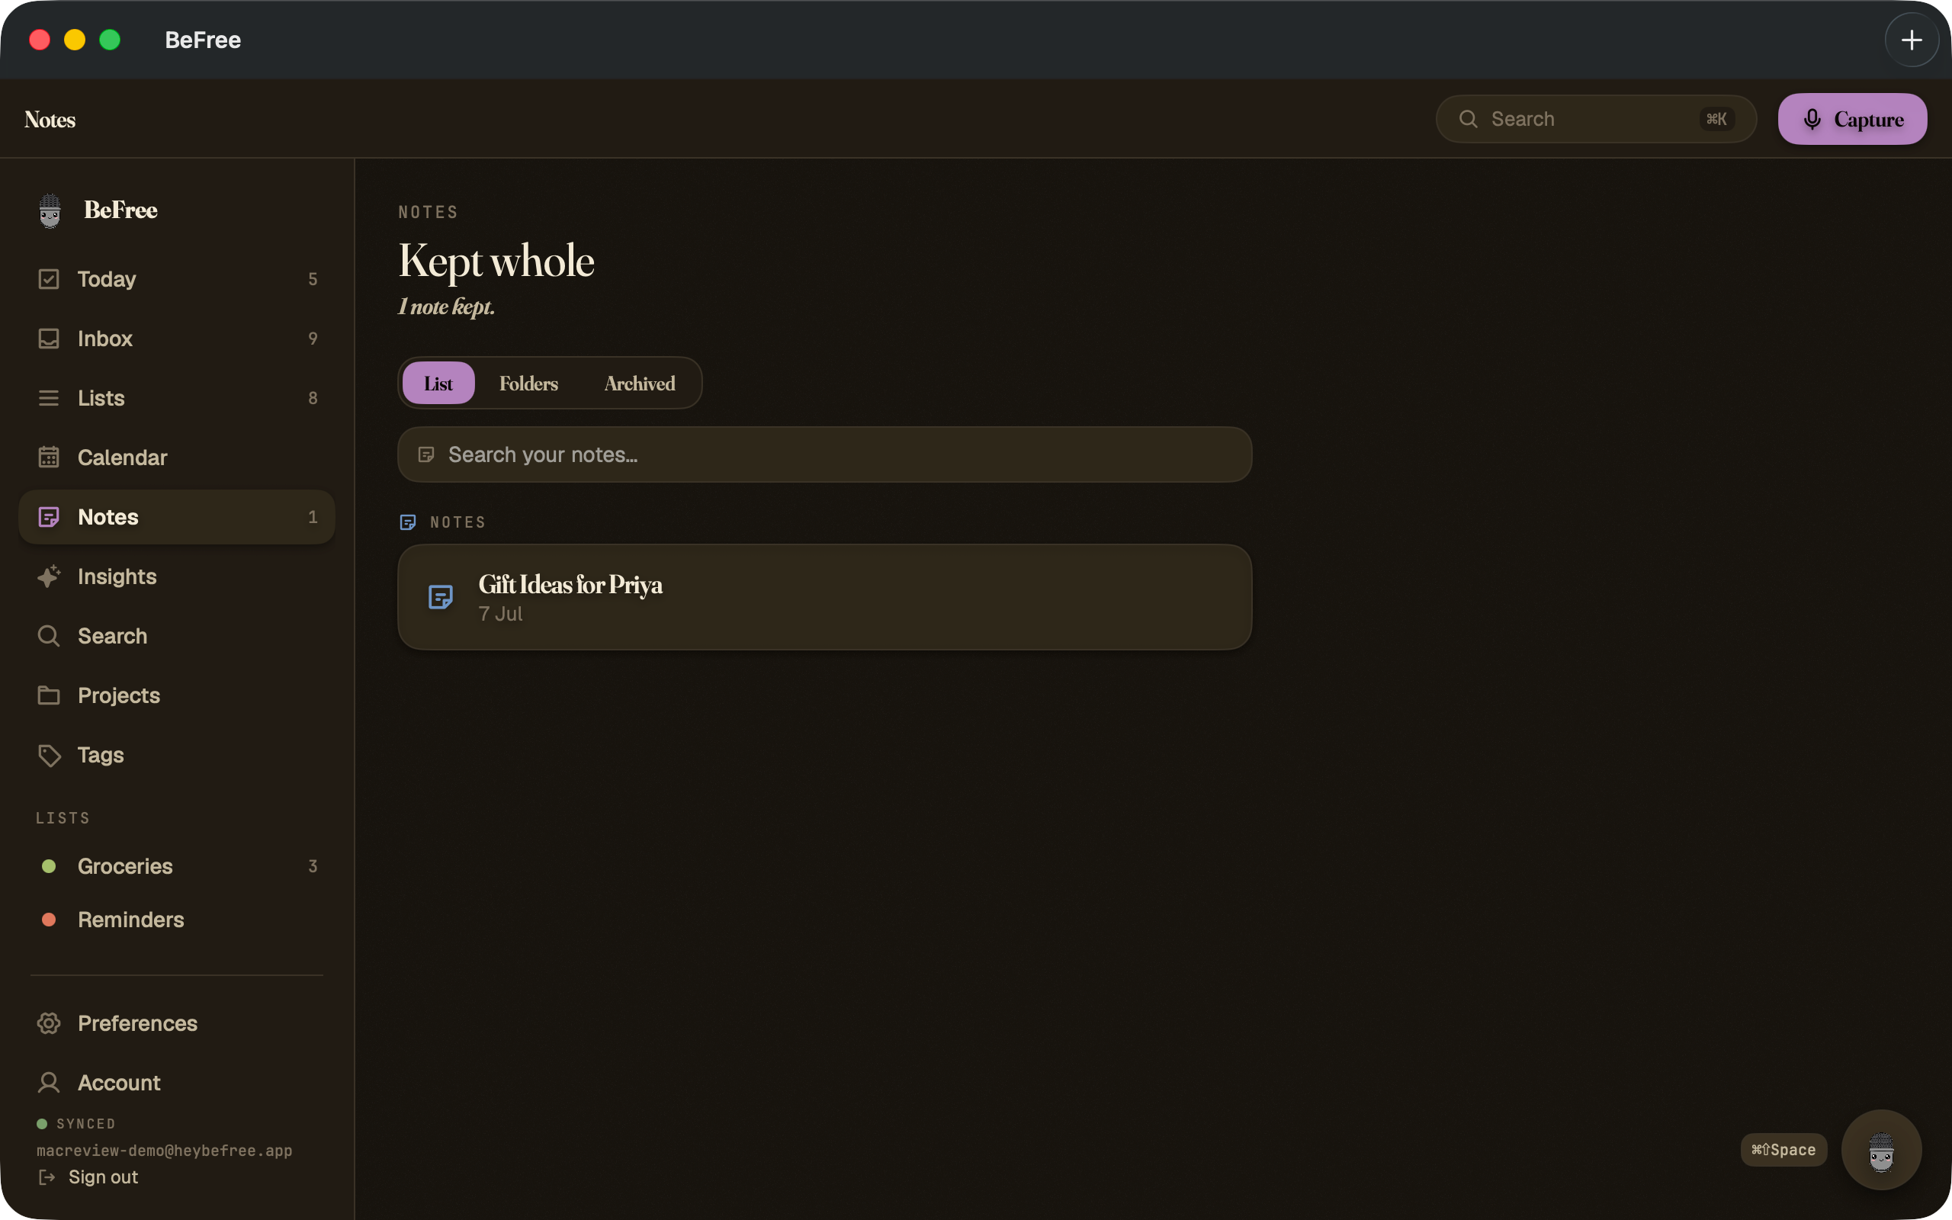Screen dimensions: 1952x1220
Task: Click the Today count badge 5
Action: [x=313, y=279]
